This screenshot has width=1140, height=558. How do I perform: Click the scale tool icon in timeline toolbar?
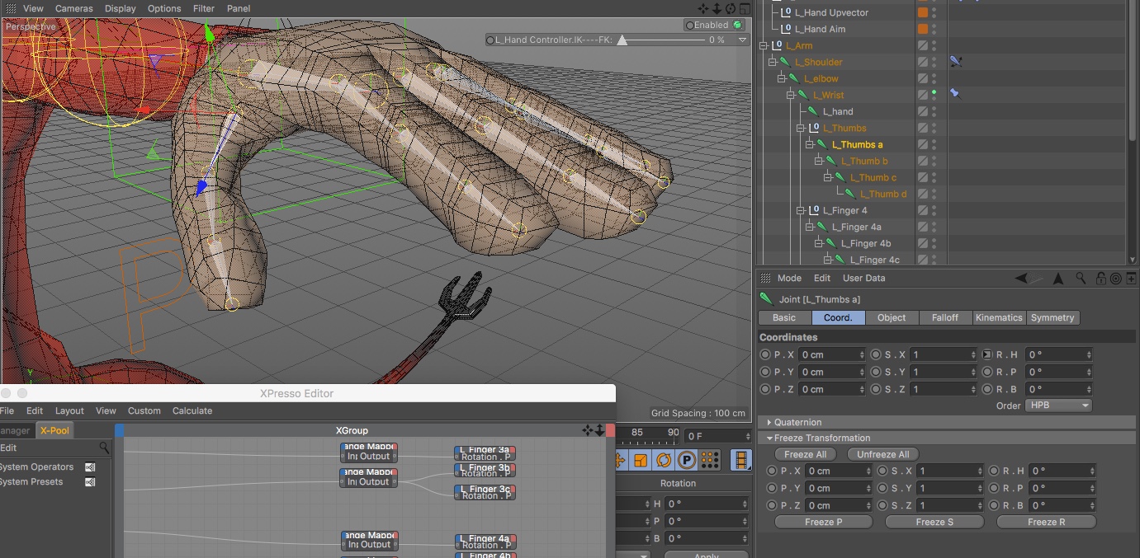[x=641, y=460]
